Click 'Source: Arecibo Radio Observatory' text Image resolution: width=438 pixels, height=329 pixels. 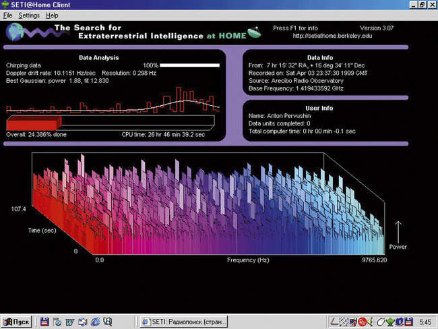pos(296,81)
